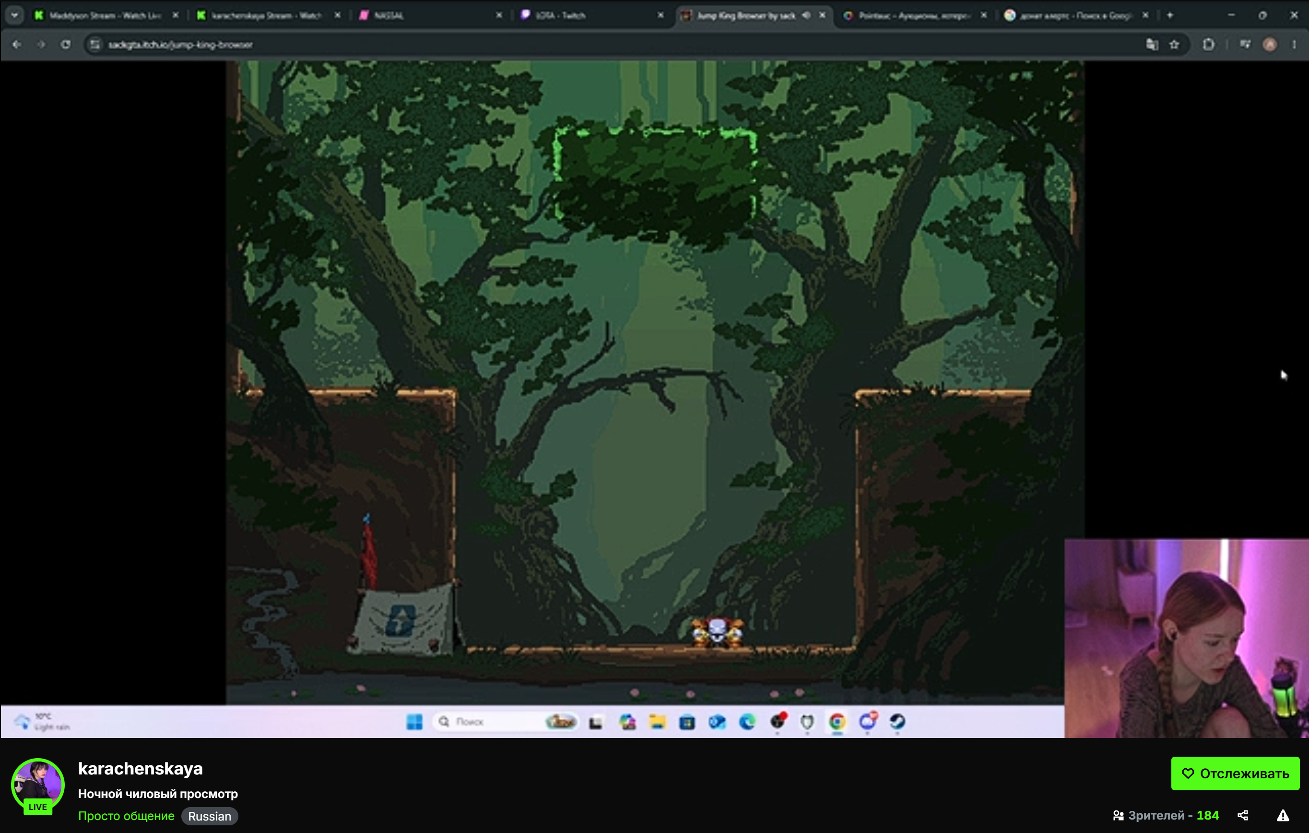
Task: Switch to the Google search tab
Action: (1076, 15)
